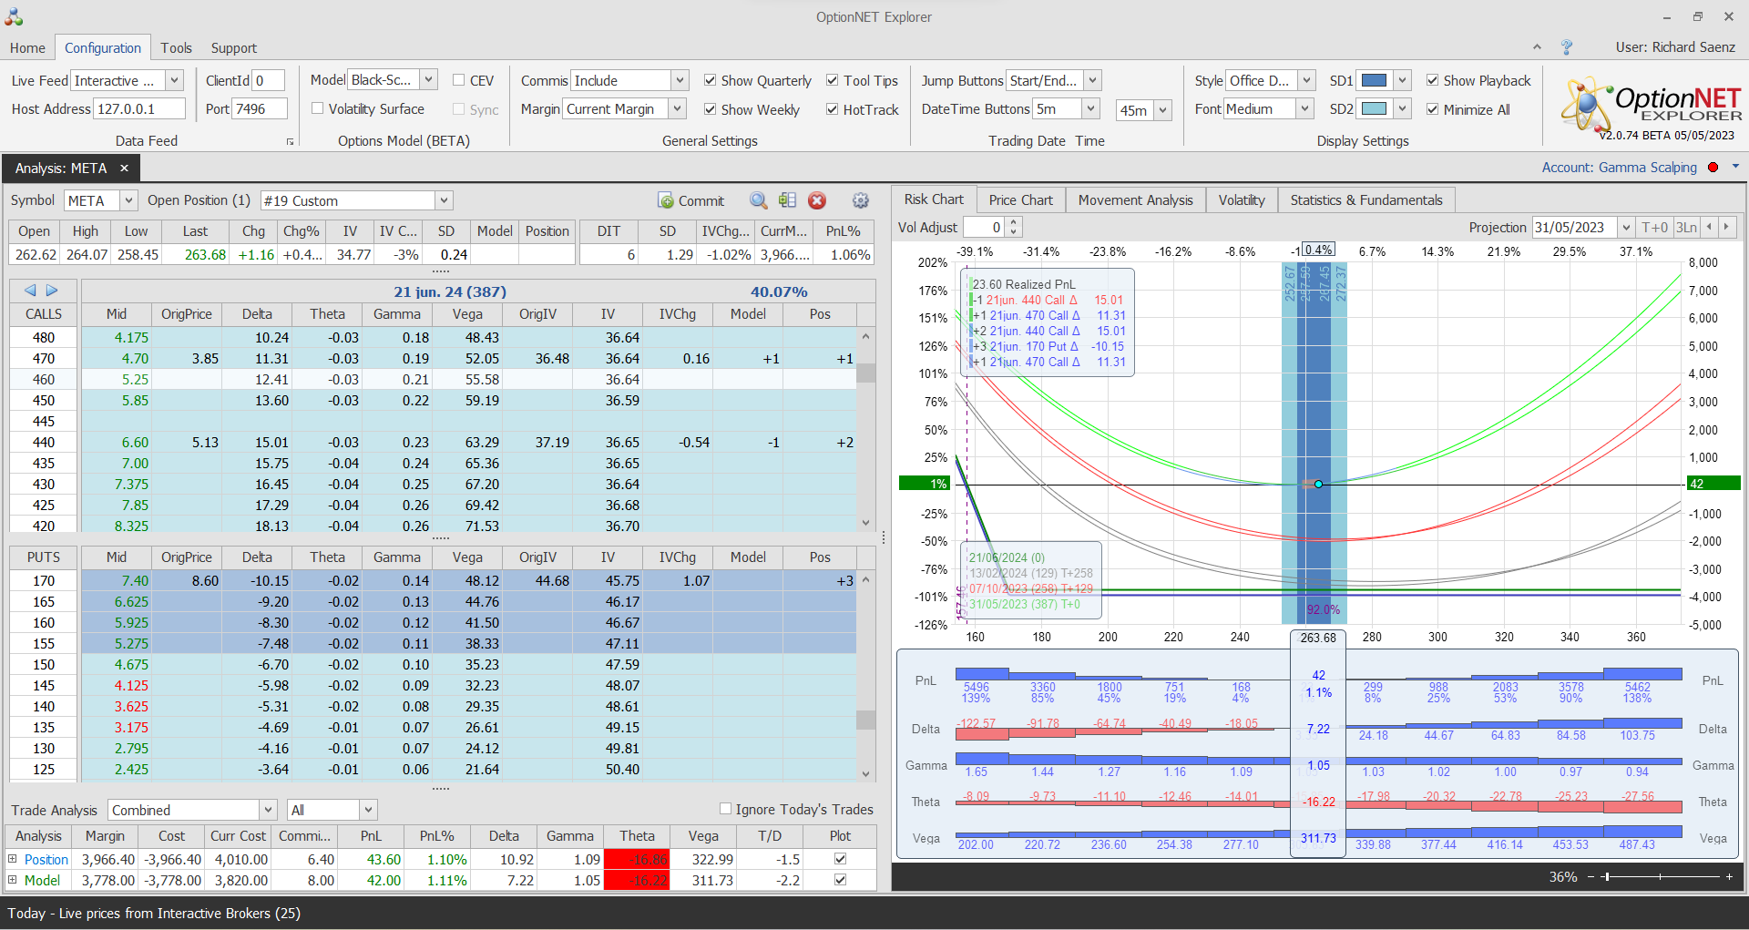Click the red account status indicator
The height and width of the screenshot is (930, 1749).
tap(1713, 168)
